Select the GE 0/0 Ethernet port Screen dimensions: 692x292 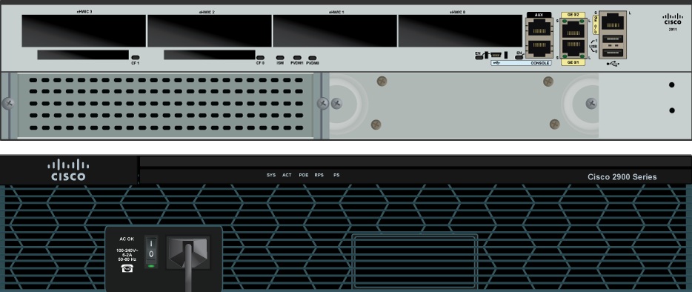[613, 21]
